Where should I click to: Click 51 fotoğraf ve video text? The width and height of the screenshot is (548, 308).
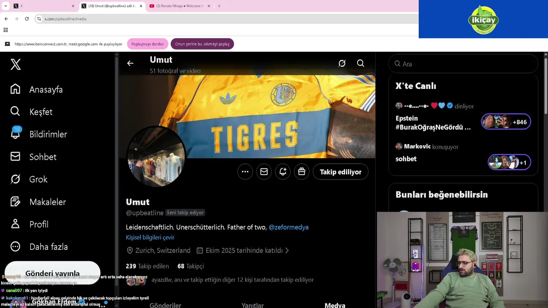[x=175, y=71]
